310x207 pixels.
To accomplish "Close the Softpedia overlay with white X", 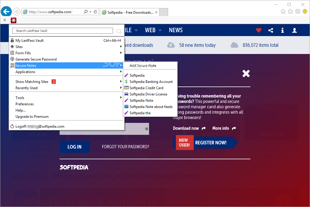I will click(x=246, y=73).
